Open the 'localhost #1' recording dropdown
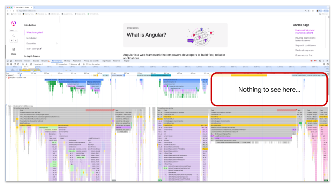The height and width of the screenshot is (188, 335). (44, 64)
